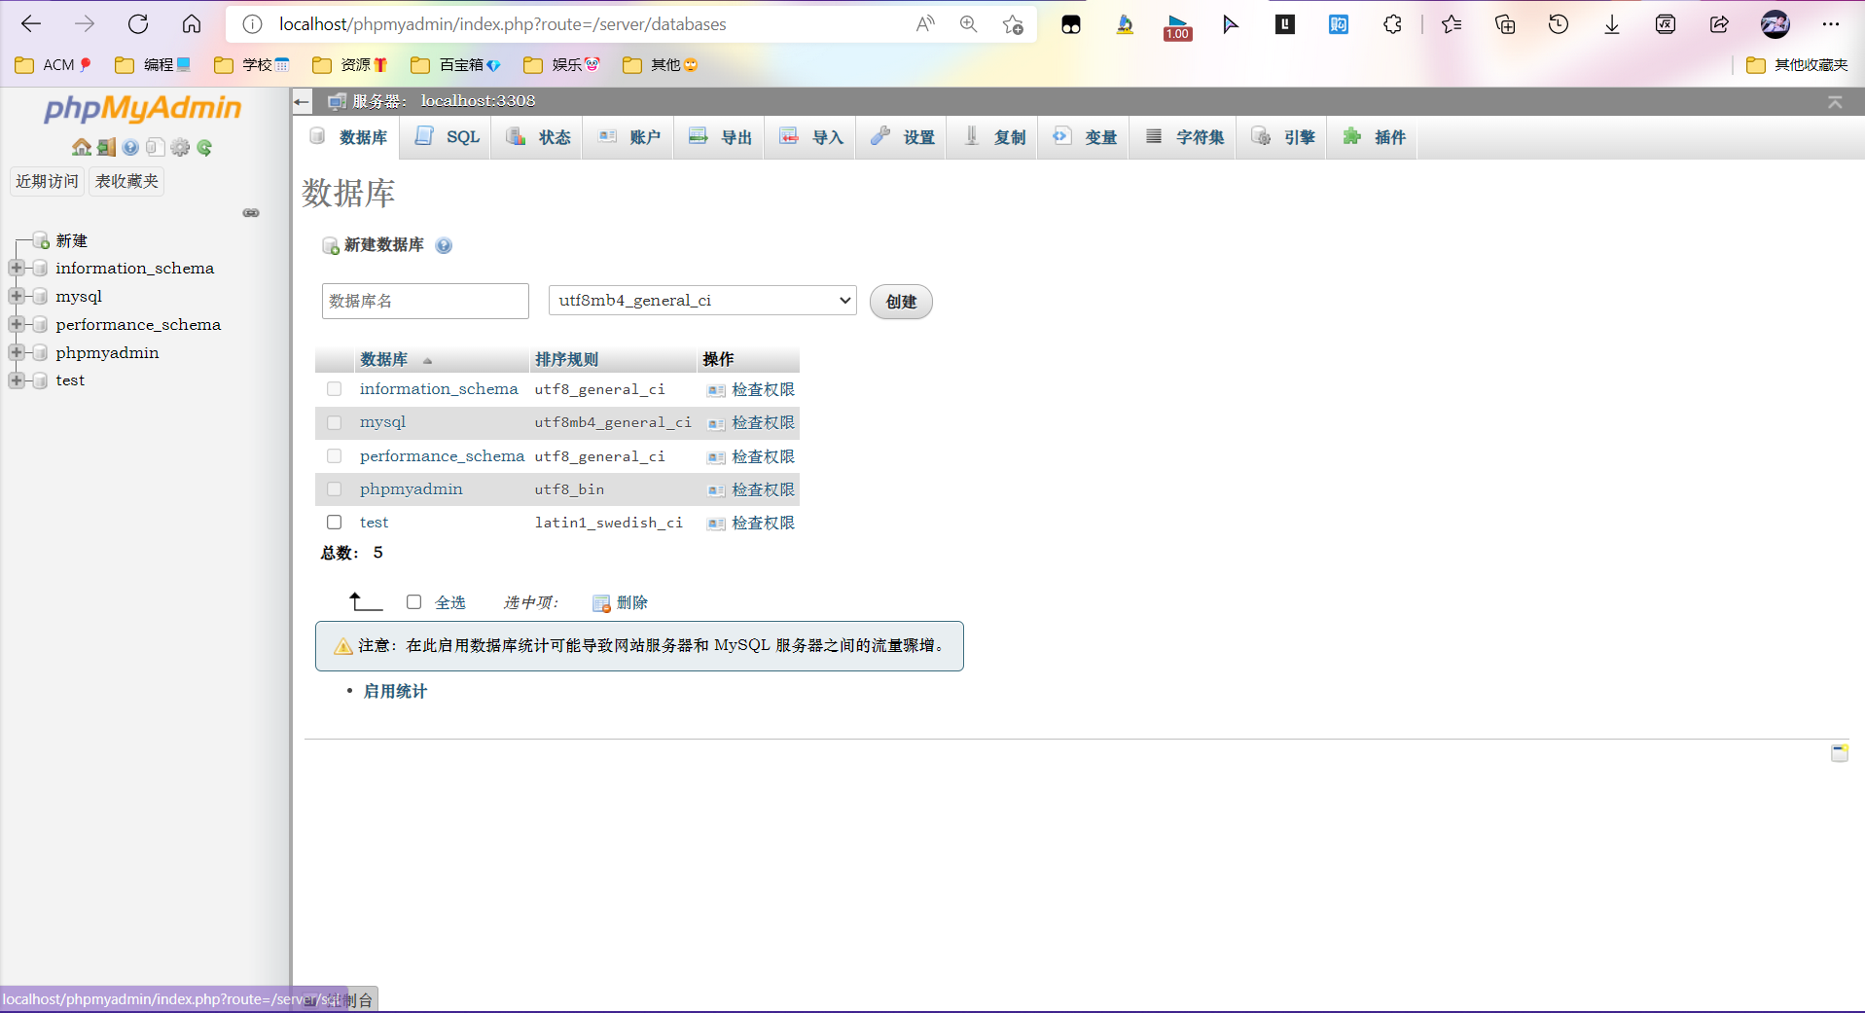Open phpMyAdmin documentation help icon
1865x1013 pixels.
(130, 147)
